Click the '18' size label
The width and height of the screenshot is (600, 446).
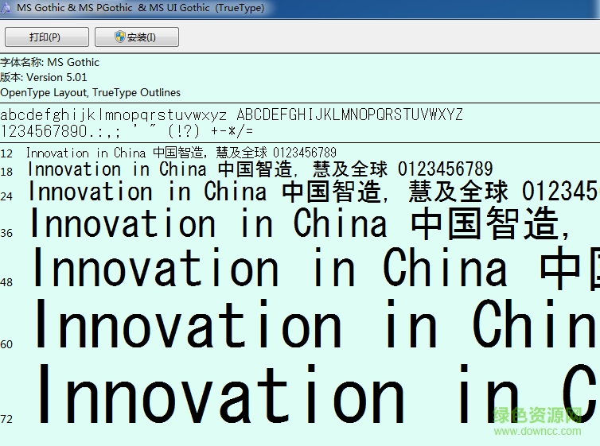pyautogui.click(x=6, y=172)
